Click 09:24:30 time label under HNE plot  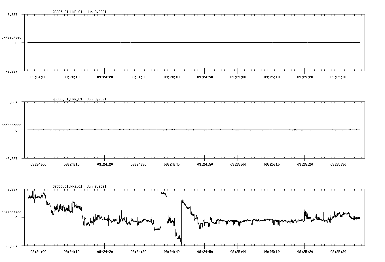click(138, 77)
